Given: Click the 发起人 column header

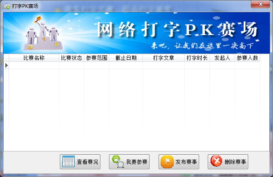Looking at the screenshot, I should coord(222,58).
